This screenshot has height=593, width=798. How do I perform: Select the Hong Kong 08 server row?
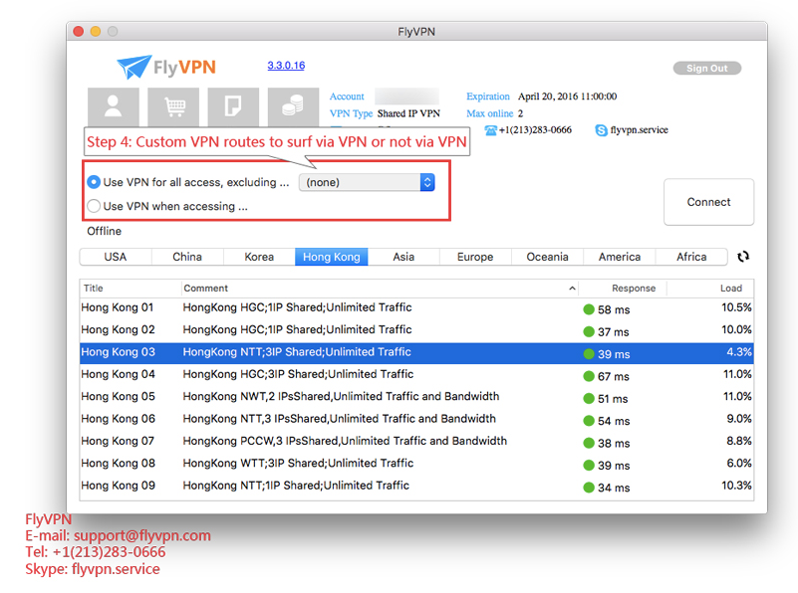(x=416, y=464)
